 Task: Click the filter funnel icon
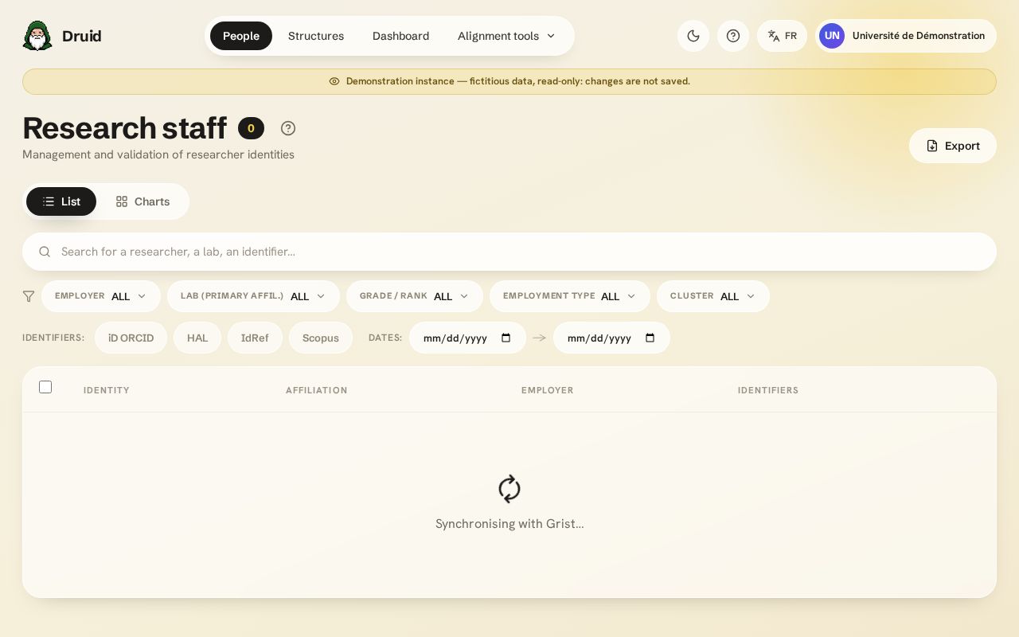[x=29, y=296]
